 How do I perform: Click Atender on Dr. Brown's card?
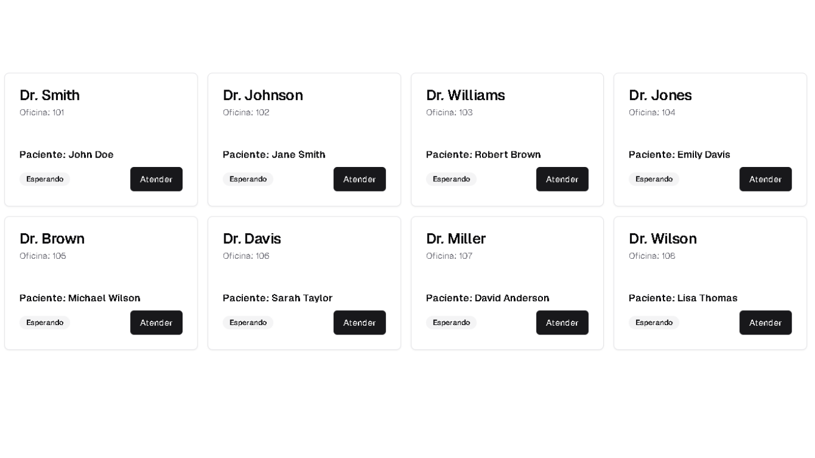click(x=156, y=323)
